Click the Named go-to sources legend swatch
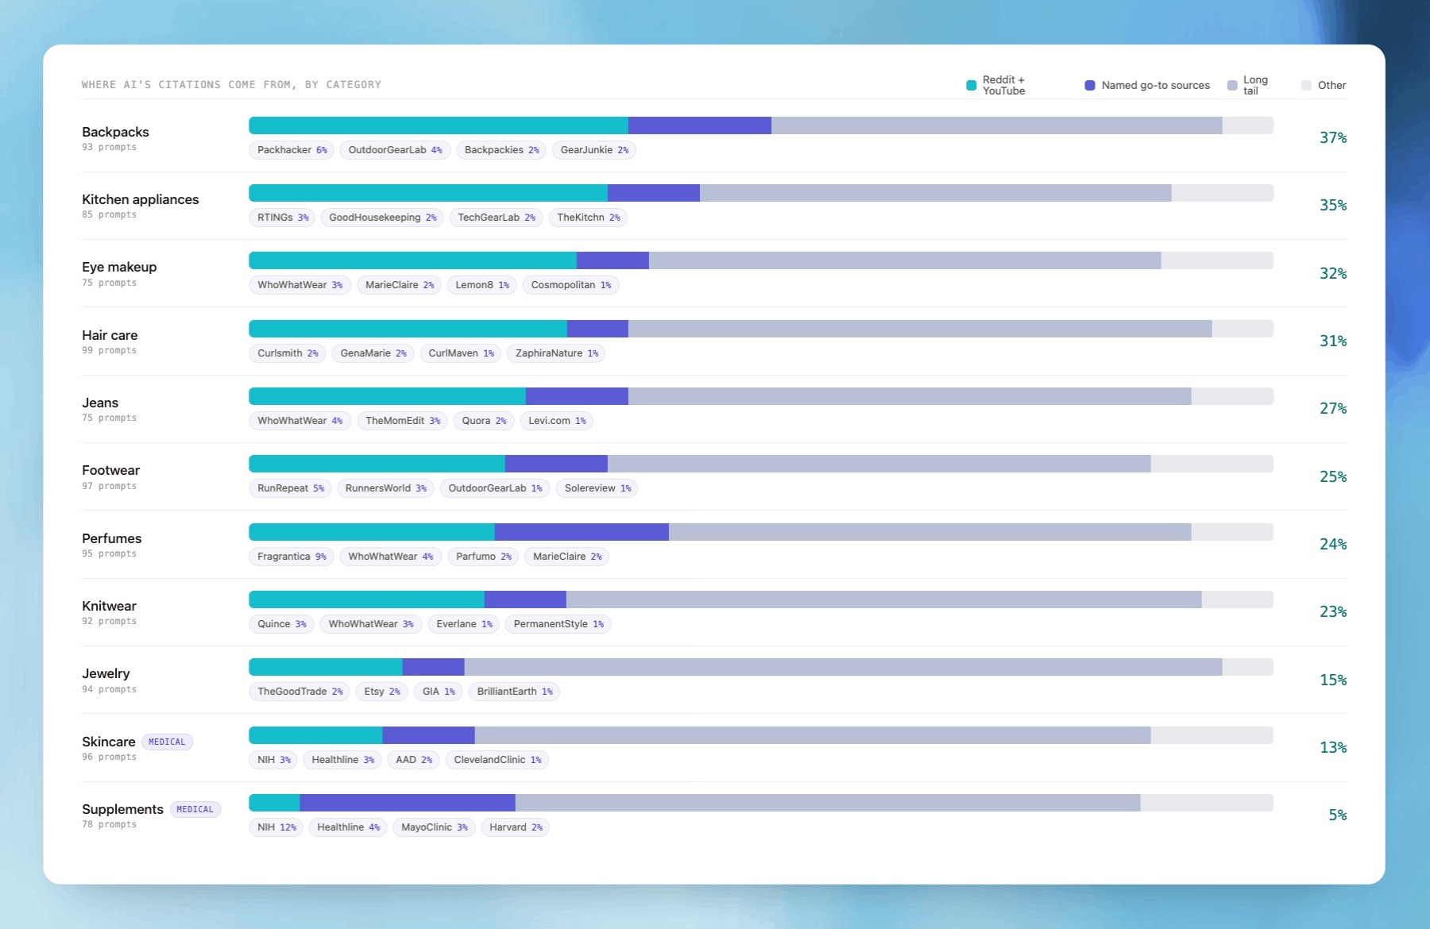The width and height of the screenshot is (1430, 929). tap(1090, 85)
